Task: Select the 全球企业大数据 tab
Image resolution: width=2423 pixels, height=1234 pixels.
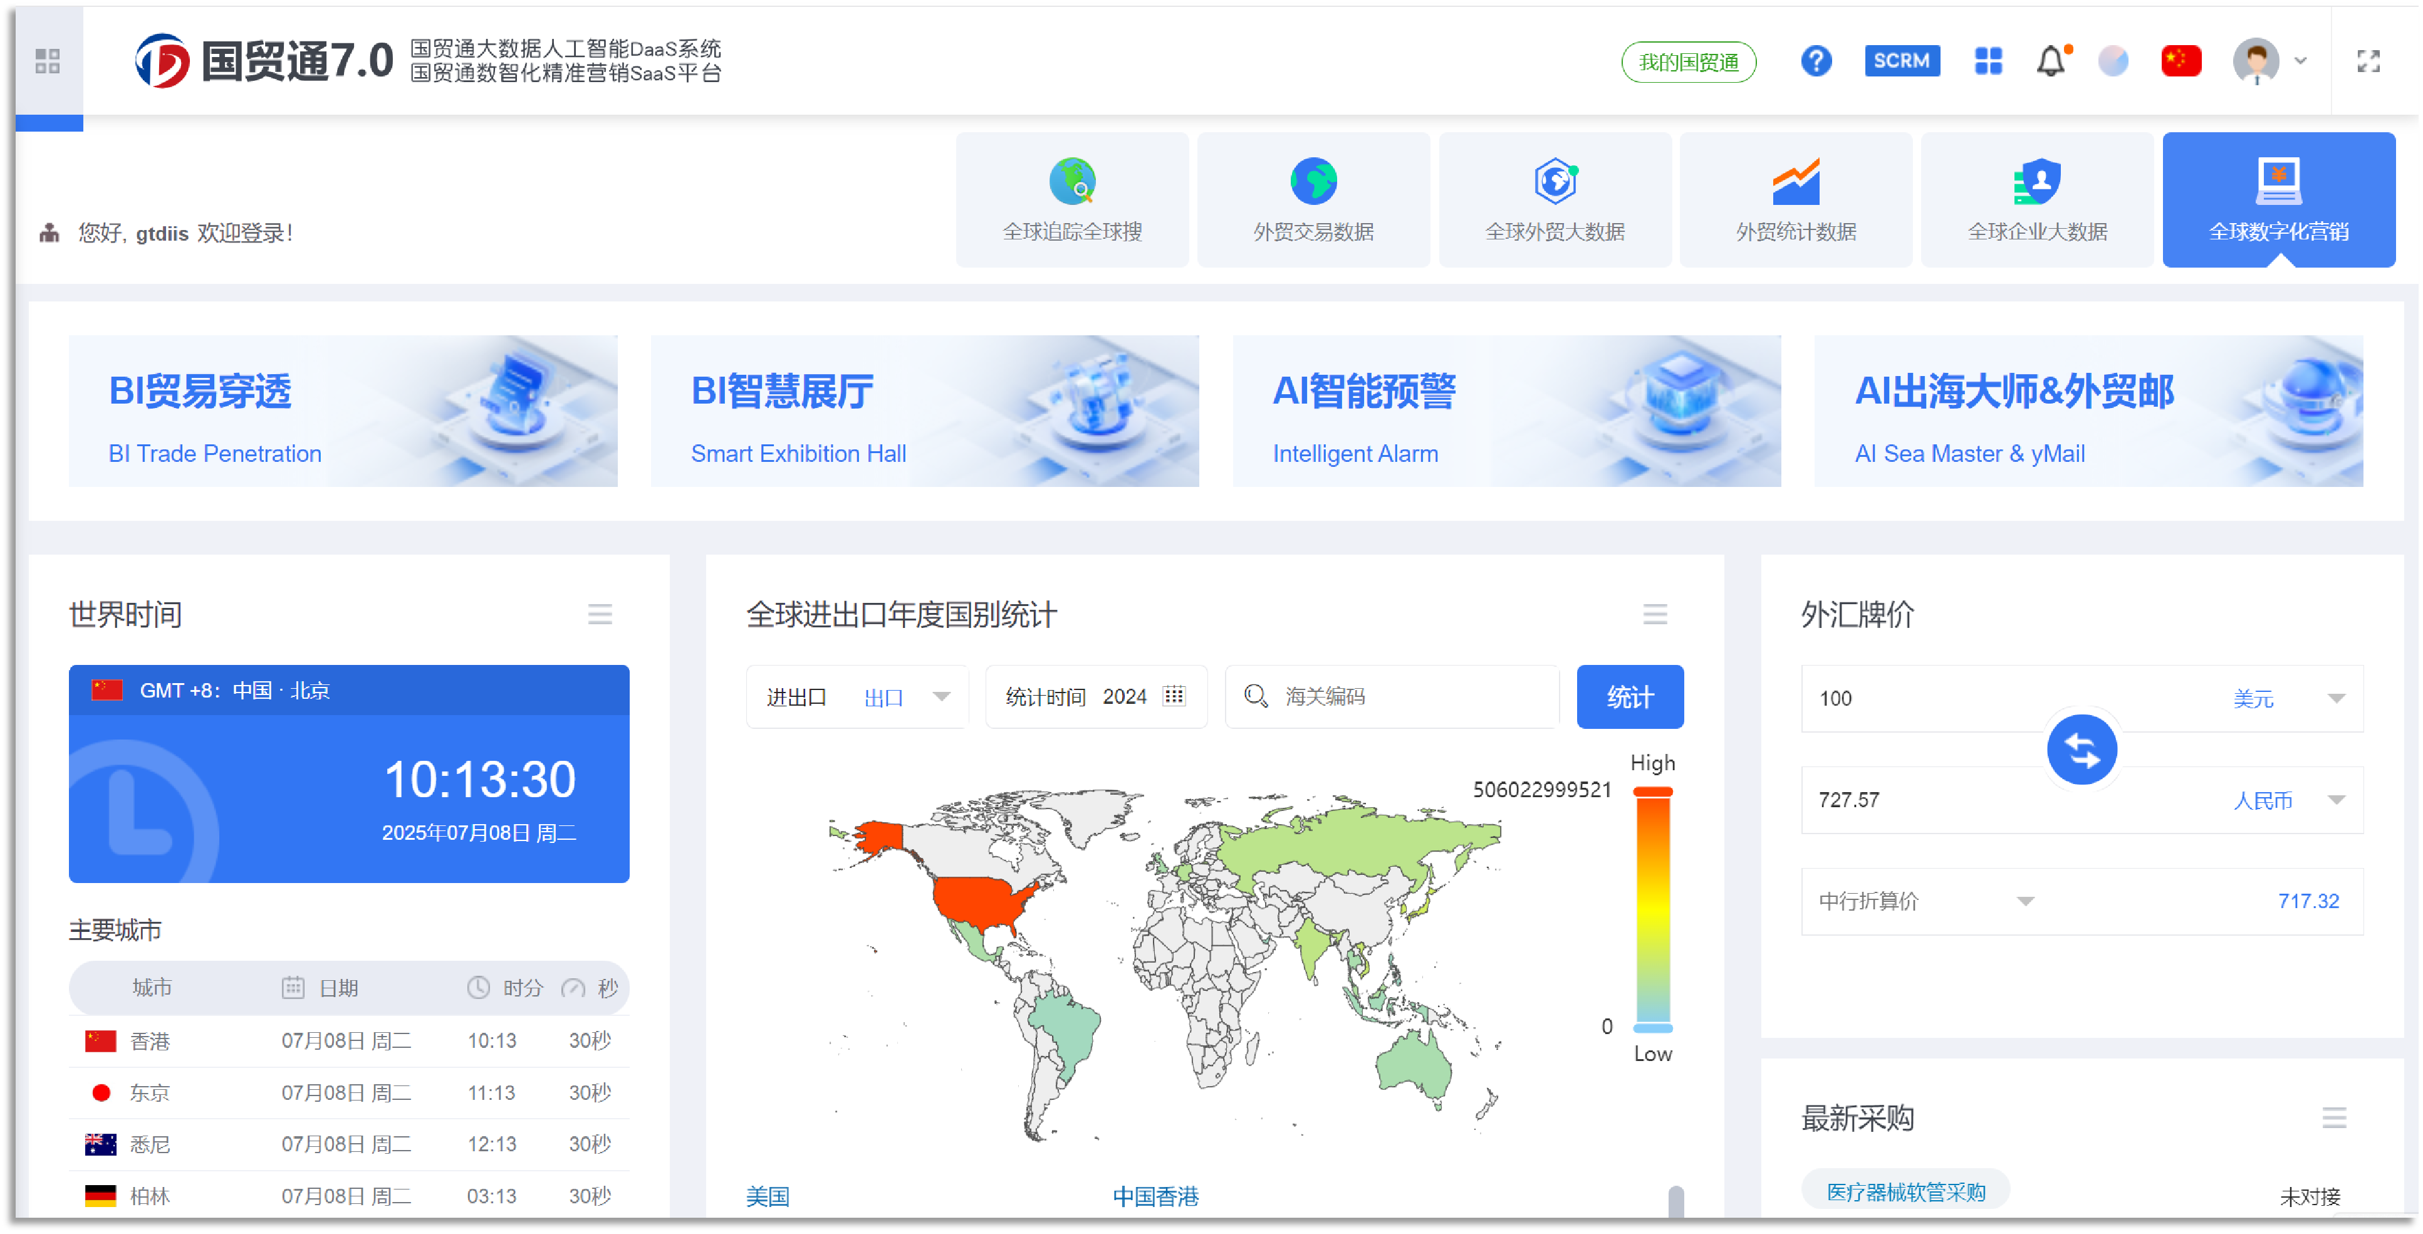Action: [2036, 201]
